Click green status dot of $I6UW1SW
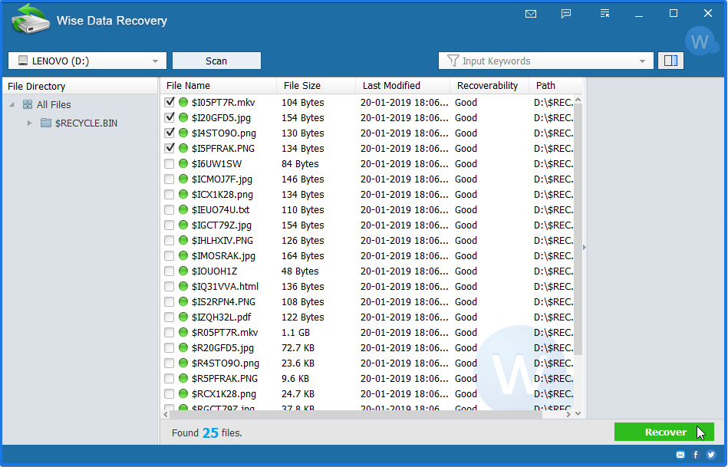The width and height of the screenshot is (728, 467). point(183,163)
